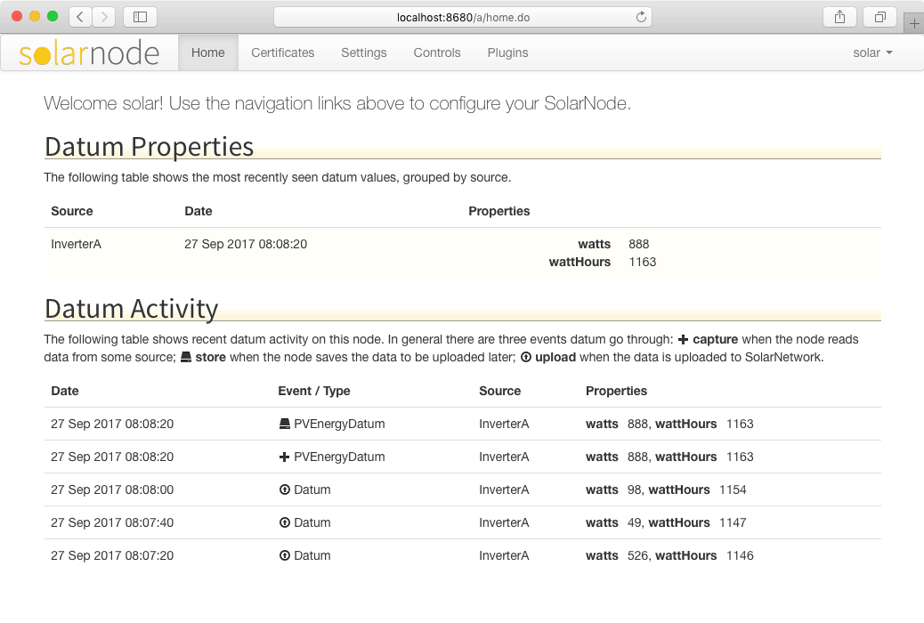The image size is (924, 623).
Task: Focus the address bar showing localhost:8680
Action: (462, 17)
